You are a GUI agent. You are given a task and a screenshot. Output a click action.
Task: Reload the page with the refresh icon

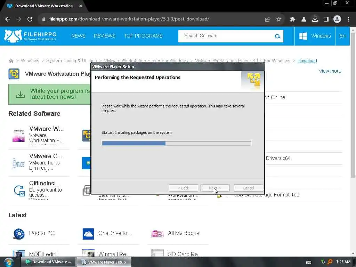coord(30,19)
